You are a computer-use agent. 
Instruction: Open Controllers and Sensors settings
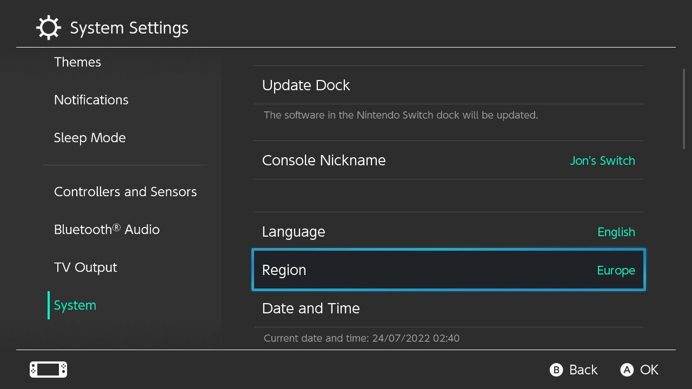pos(125,192)
